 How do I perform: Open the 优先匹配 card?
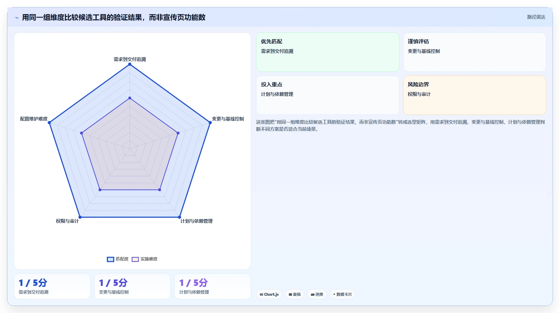328,52
